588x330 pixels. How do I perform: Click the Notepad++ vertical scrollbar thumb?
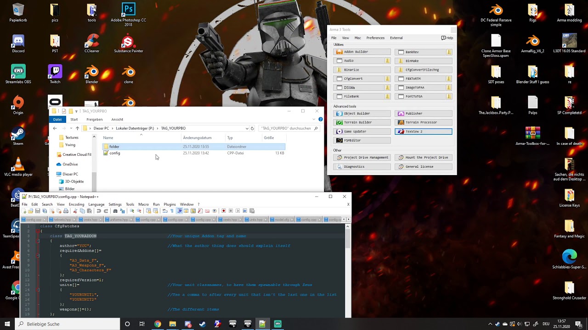(x=348, y=238)
